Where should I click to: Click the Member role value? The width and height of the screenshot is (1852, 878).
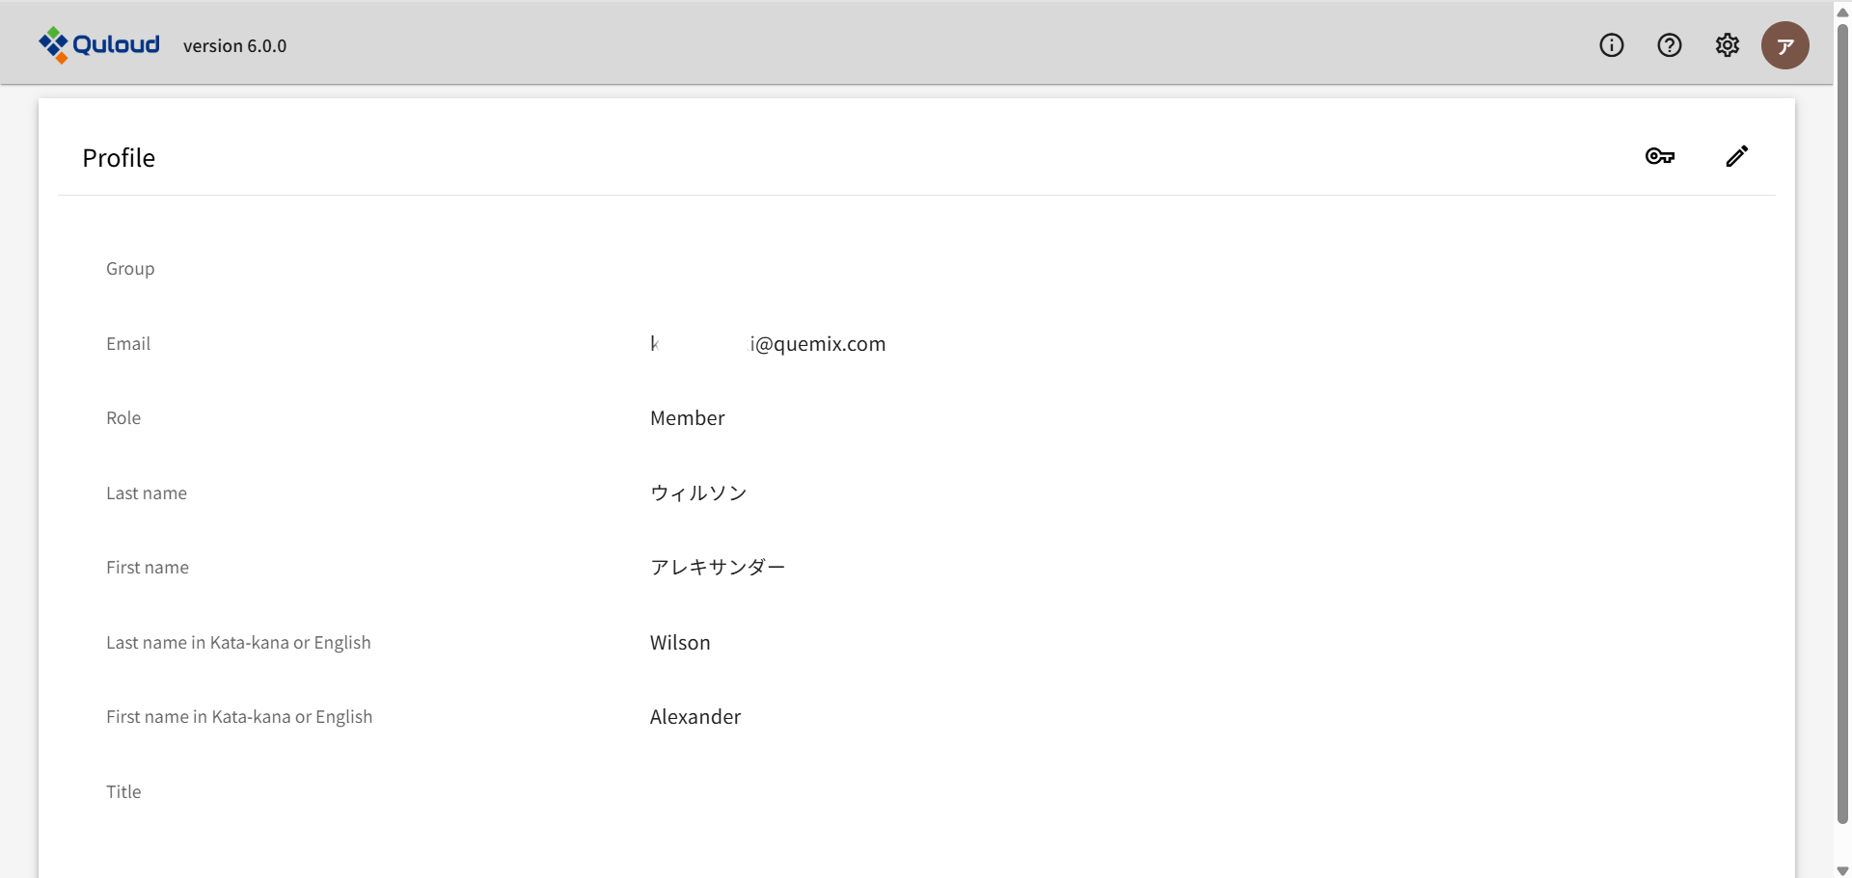687,418
